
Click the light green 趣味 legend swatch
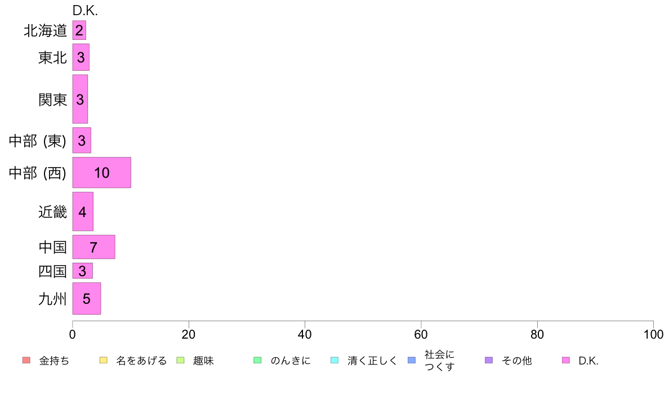click(180, 360)
